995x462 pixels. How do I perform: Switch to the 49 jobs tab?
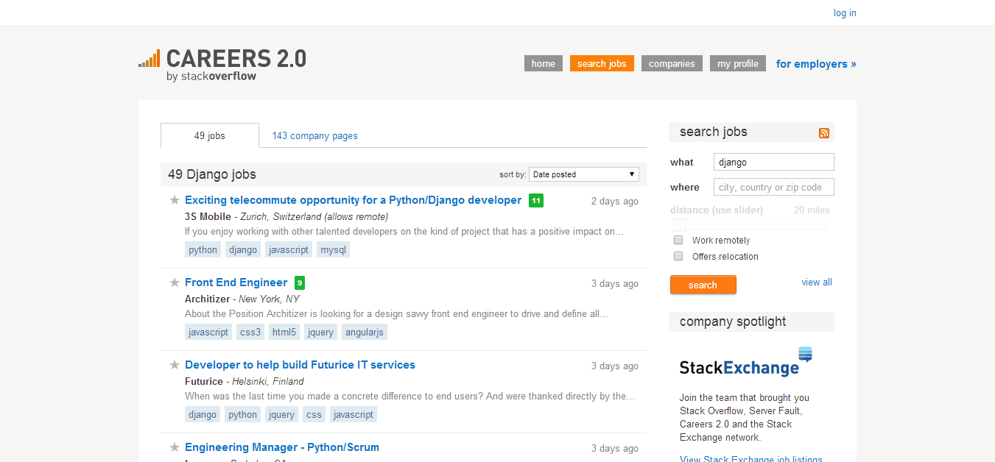pyautogui.click(x=210, y=136)
